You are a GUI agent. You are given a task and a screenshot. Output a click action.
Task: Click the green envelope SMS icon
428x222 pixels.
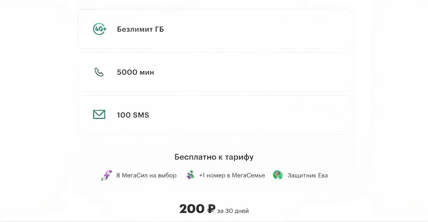click(99, 115)
